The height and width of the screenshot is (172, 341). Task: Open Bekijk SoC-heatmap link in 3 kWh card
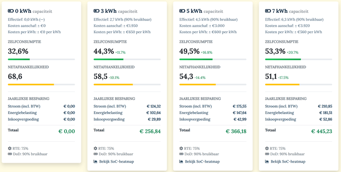[x=117, y=162]
